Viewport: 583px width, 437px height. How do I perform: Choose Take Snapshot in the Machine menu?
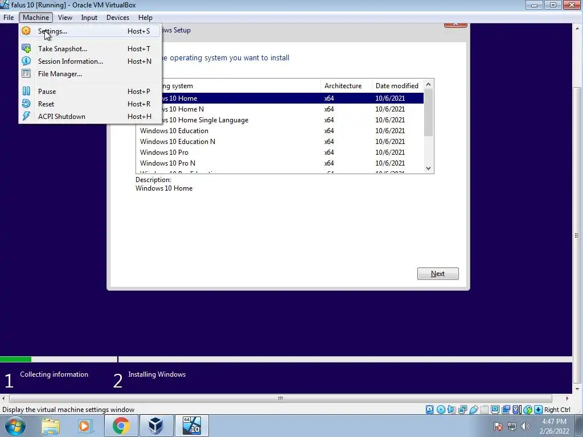(x=90, y=49)
